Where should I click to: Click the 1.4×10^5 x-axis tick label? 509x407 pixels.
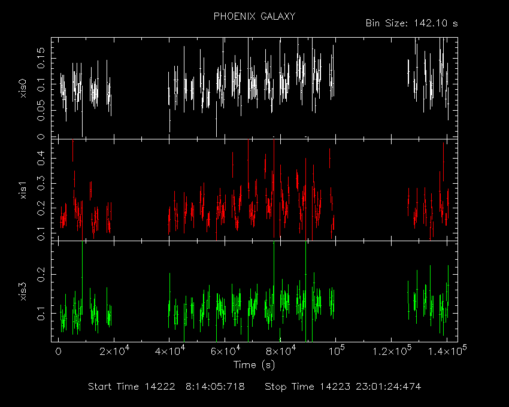tap(448, 351)
